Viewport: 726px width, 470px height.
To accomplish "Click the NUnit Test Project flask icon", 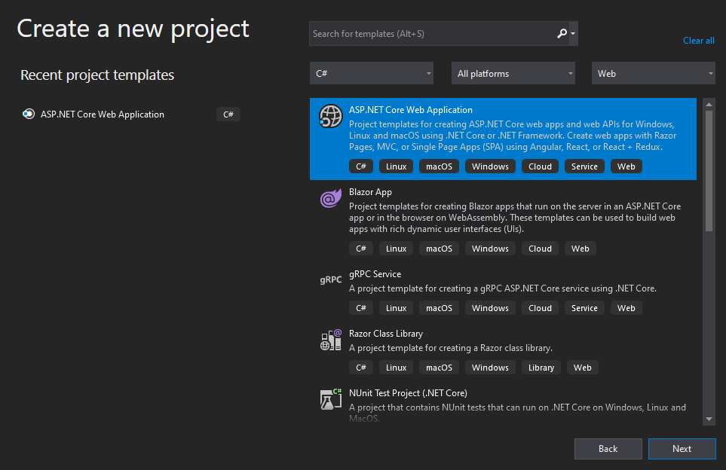I will [331, 399].
